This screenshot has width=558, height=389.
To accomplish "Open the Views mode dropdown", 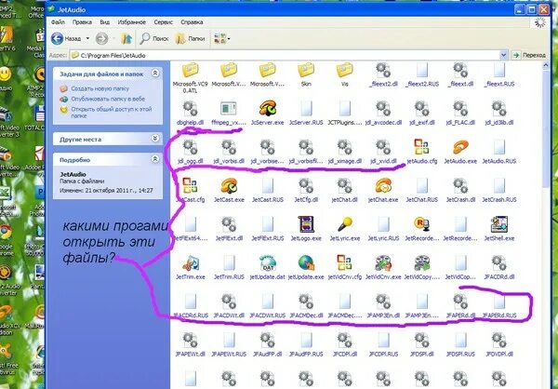I will tap(221, 38).
